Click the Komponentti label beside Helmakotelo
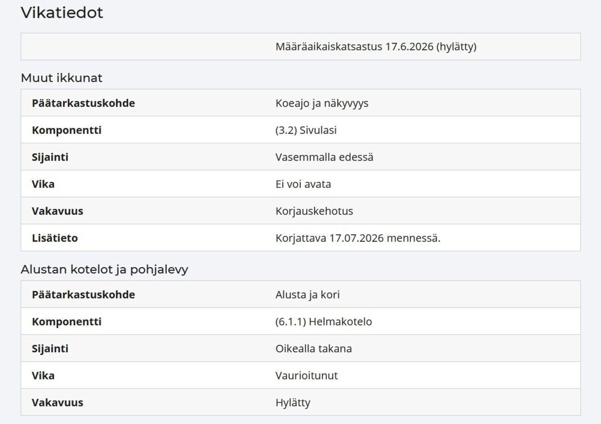 (x=67, y=322)
